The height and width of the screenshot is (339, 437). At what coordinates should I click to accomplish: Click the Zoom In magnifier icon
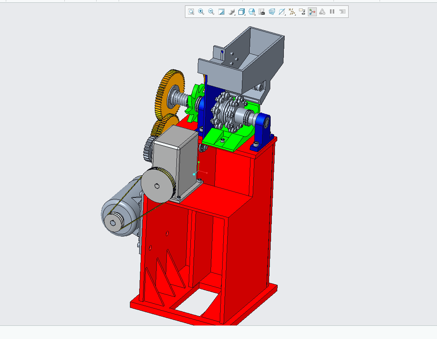201,12
